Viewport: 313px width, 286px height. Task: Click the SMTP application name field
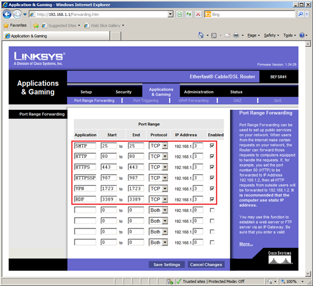tap(85, 146)
